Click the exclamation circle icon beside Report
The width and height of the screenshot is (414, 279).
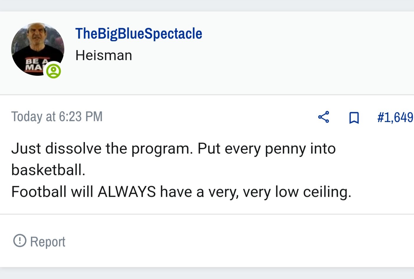(x=20, y=240)
